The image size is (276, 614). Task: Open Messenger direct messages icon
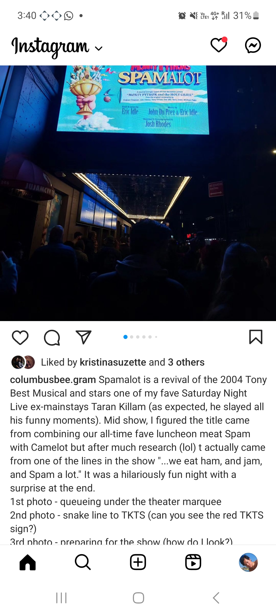[x=253, y=45]
